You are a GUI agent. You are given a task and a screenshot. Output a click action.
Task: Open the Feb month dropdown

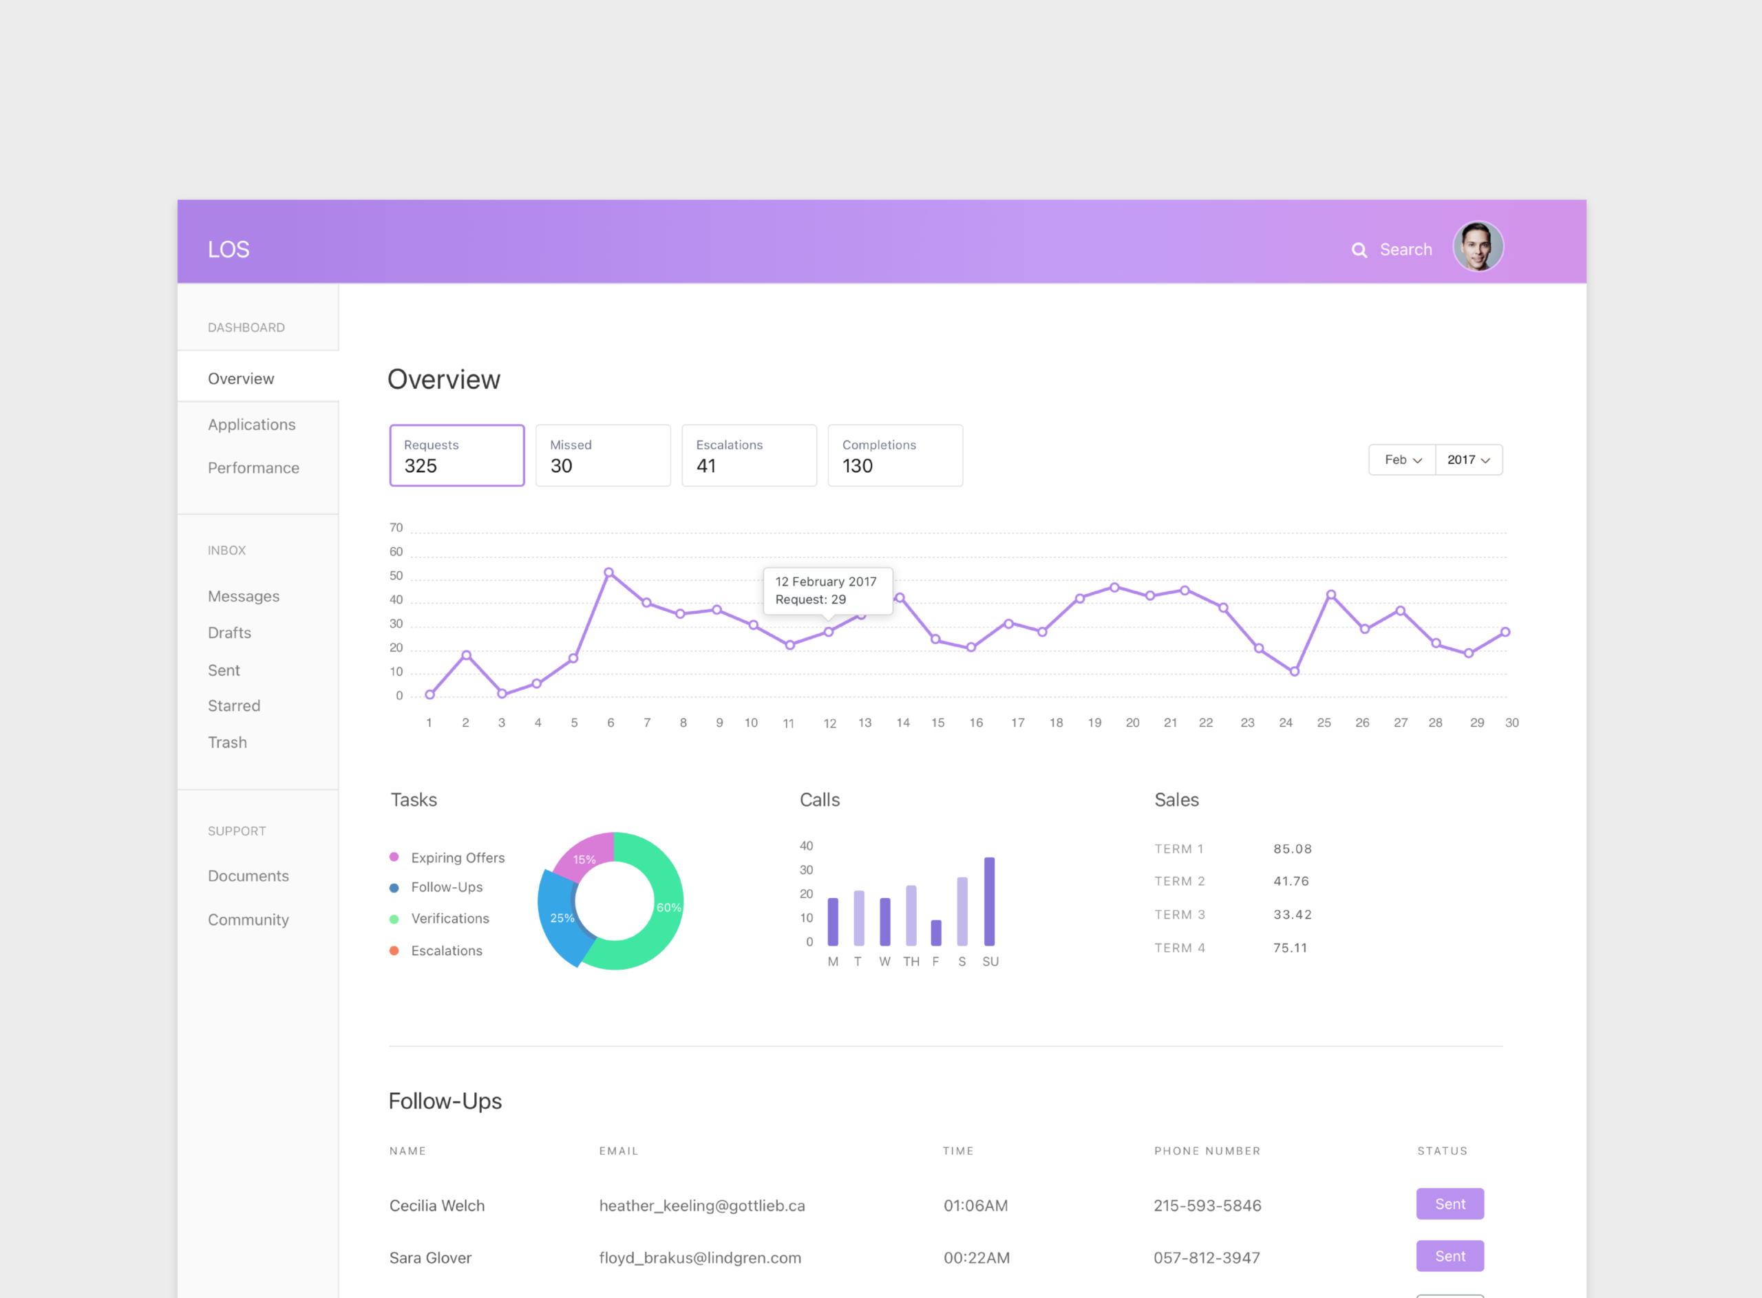1402,460
